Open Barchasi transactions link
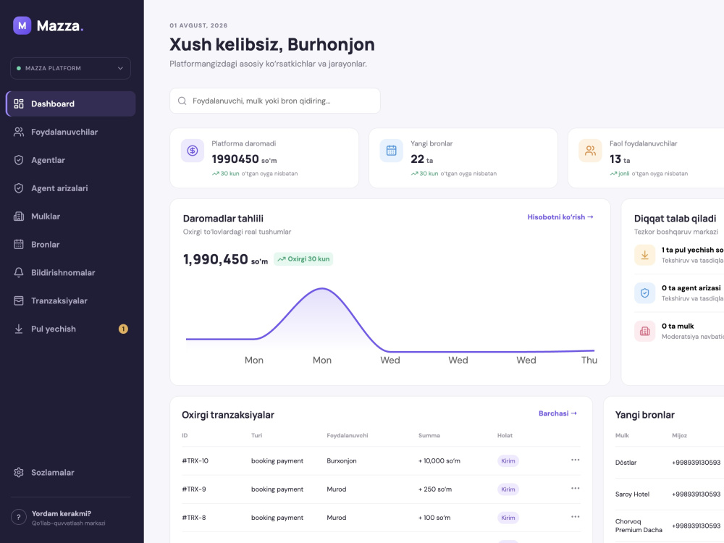 (x=557, y=413)
